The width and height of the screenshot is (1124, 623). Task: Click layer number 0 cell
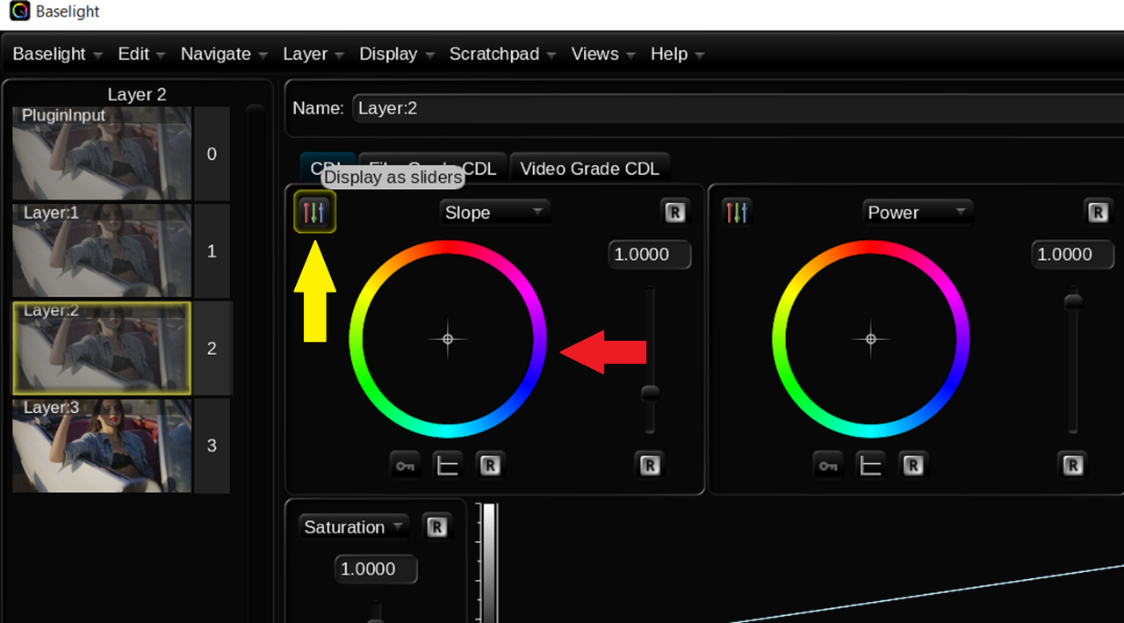[212, 154]
